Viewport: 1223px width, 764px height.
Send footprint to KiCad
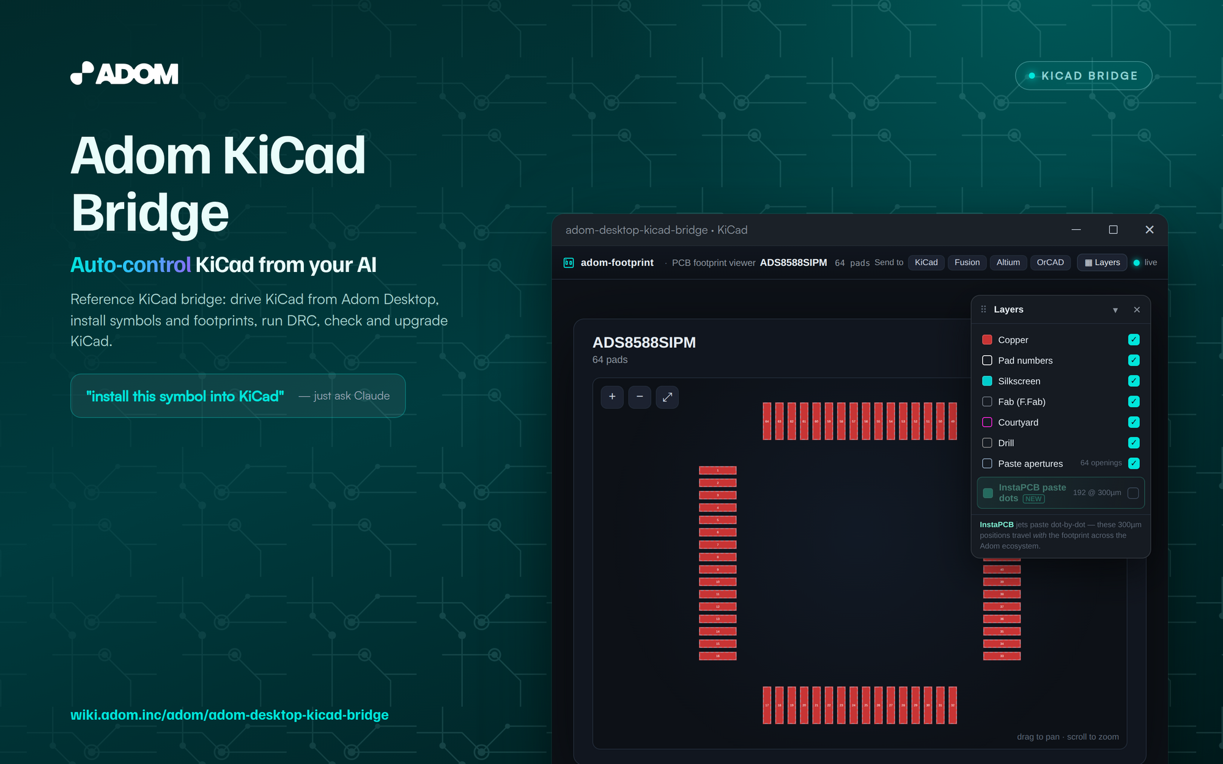[926, 263]
